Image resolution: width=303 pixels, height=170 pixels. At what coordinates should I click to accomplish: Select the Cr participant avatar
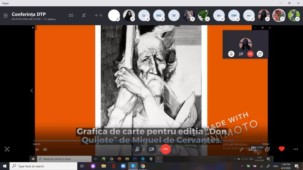[x=144, y=16]
